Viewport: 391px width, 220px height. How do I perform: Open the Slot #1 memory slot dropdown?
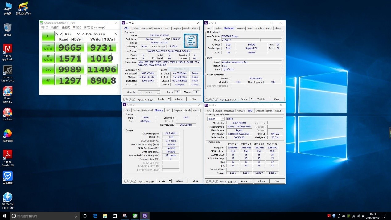click(216, 119)
